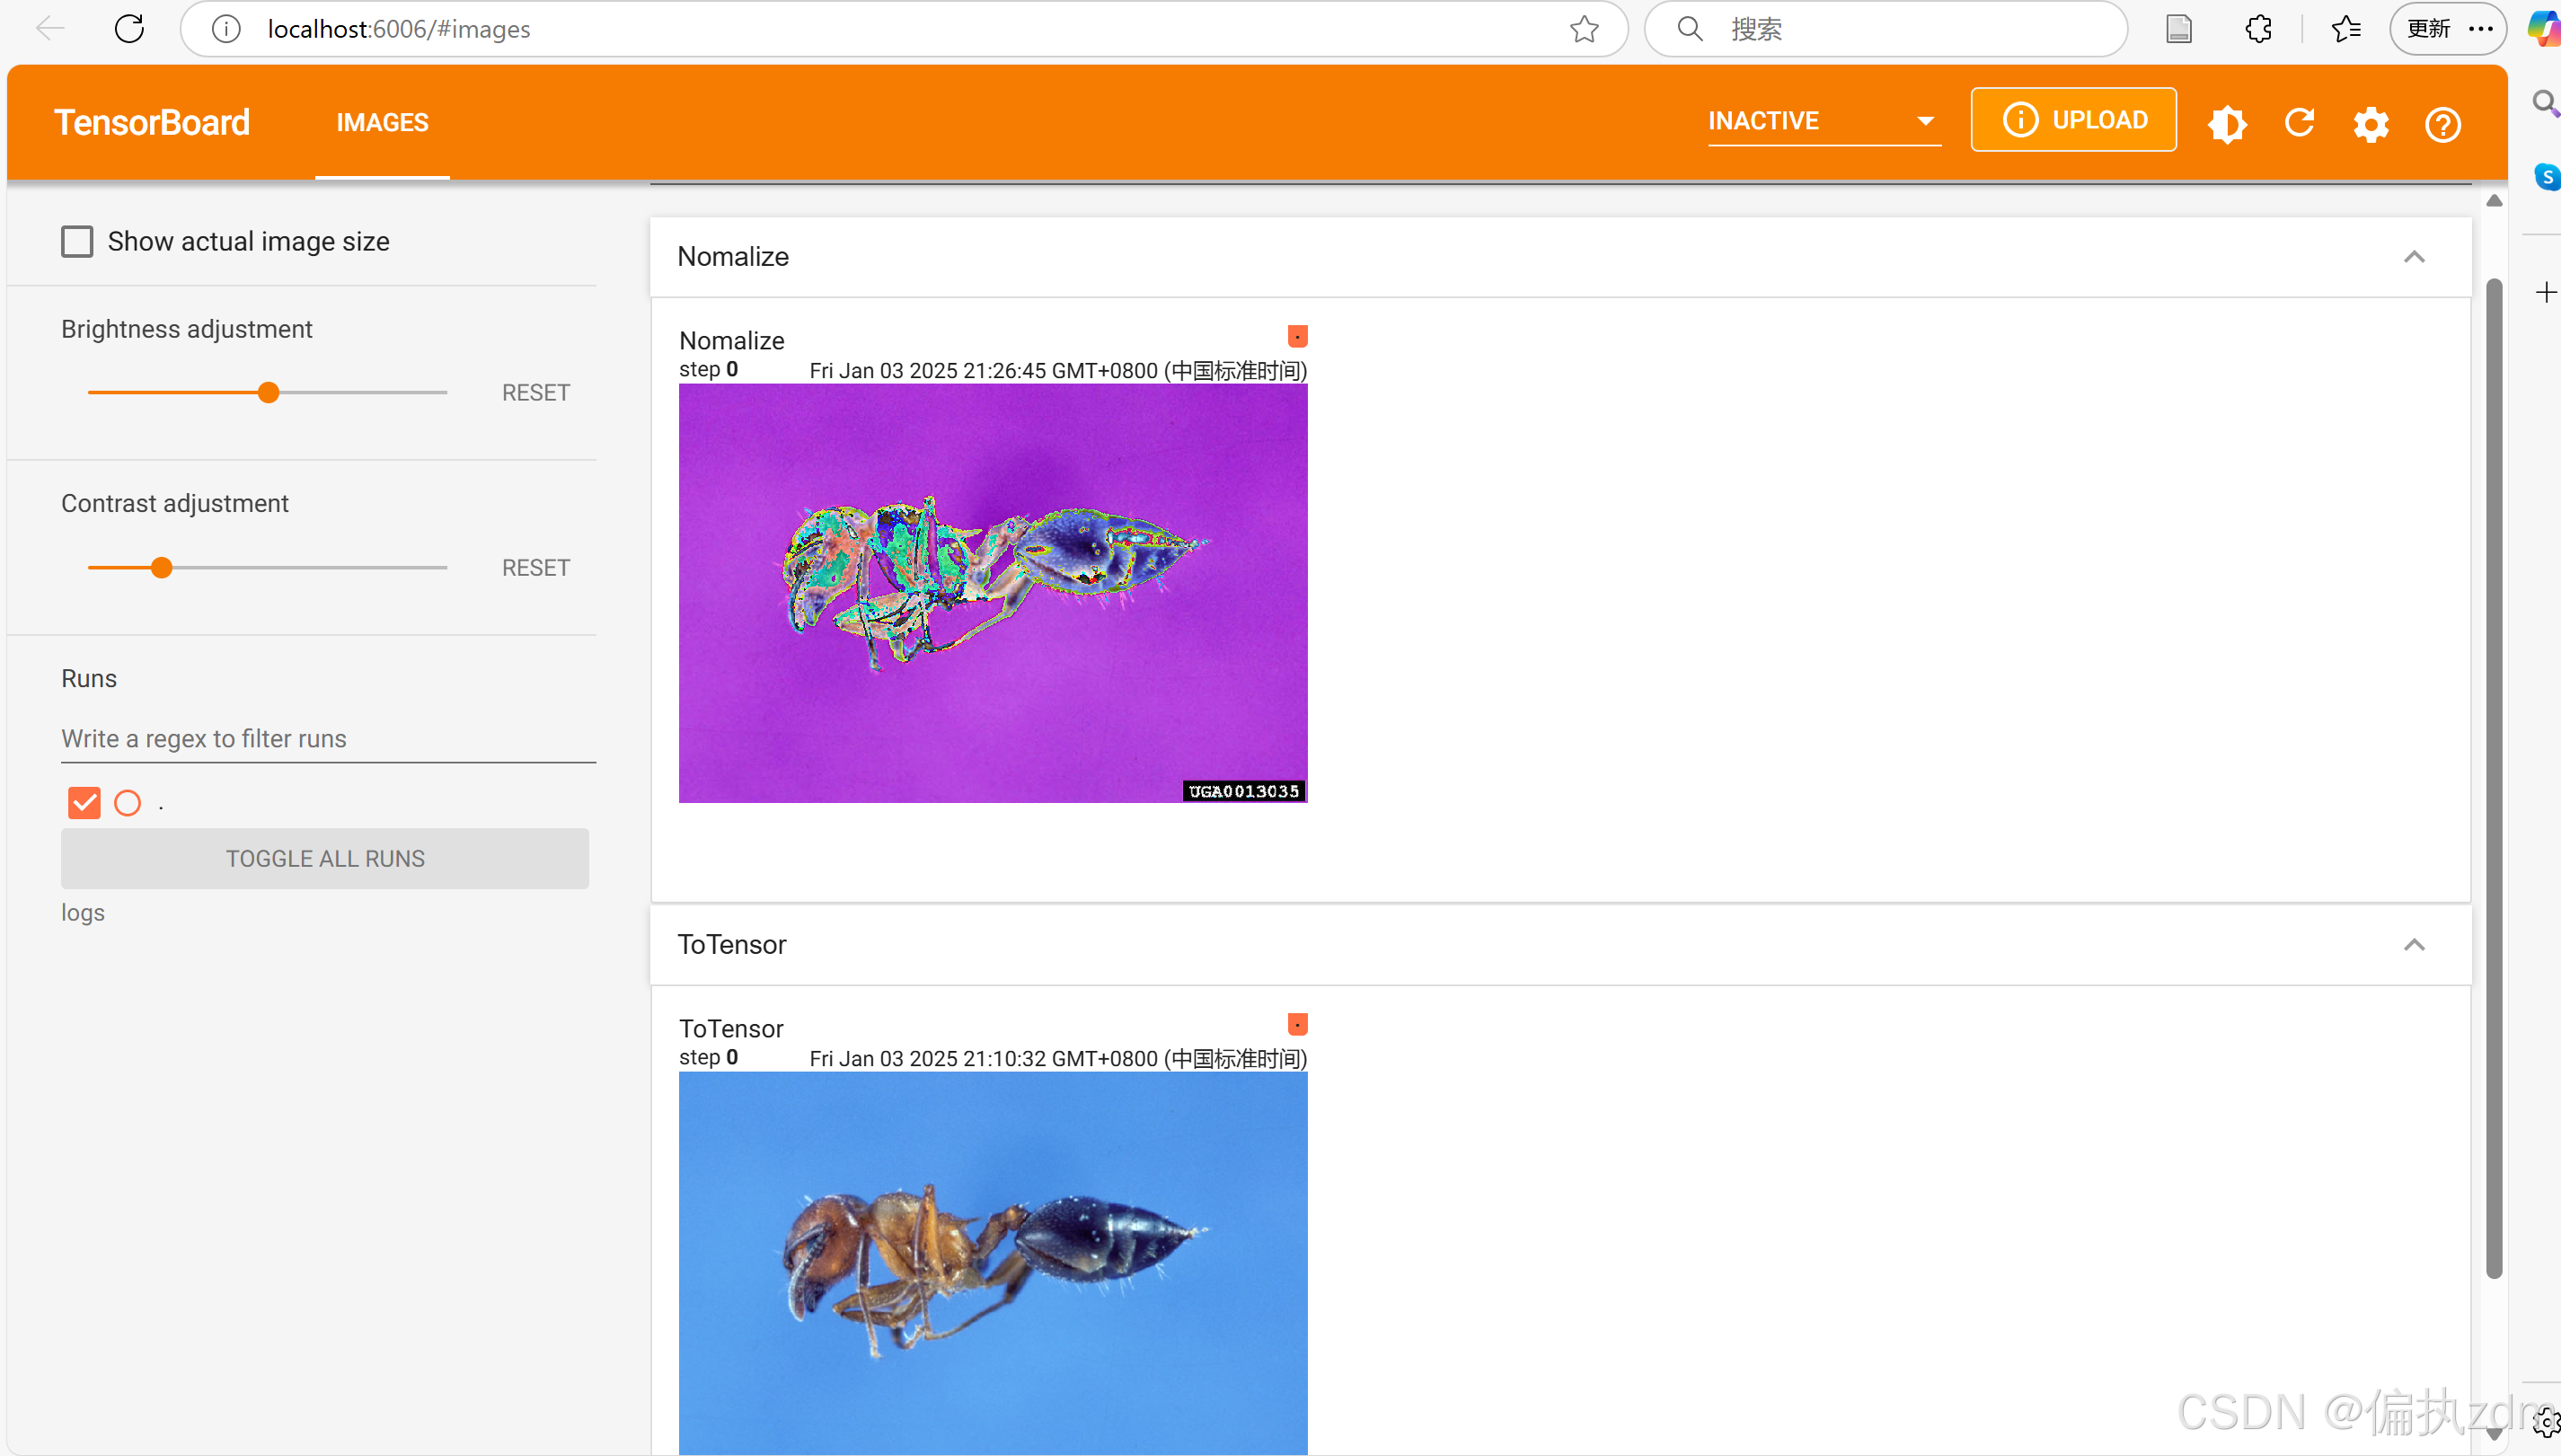Open TensorBoard settings gear
This screenshot has height=1456, width=2561.
tap(2371, 124)
